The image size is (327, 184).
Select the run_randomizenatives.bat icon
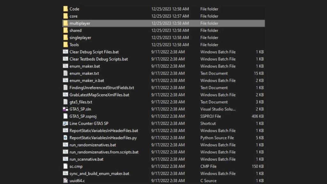pos(65,145)
